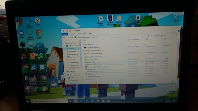Open the Discord desktop shortcut
Viewport: 198px width, 111px height.
tap(21, 34)
